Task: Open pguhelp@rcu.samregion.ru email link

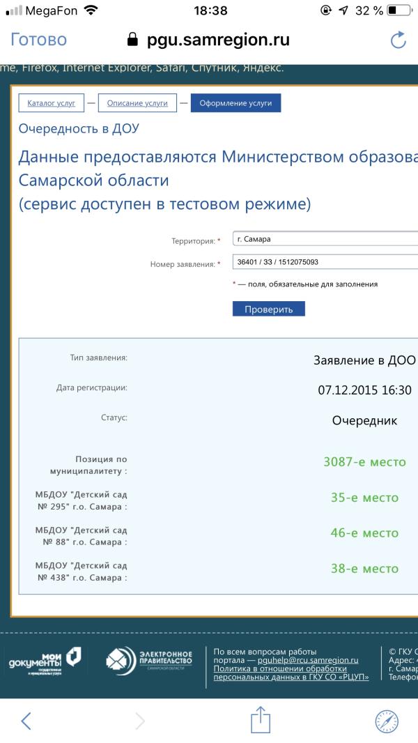Action: pos(308,660)
